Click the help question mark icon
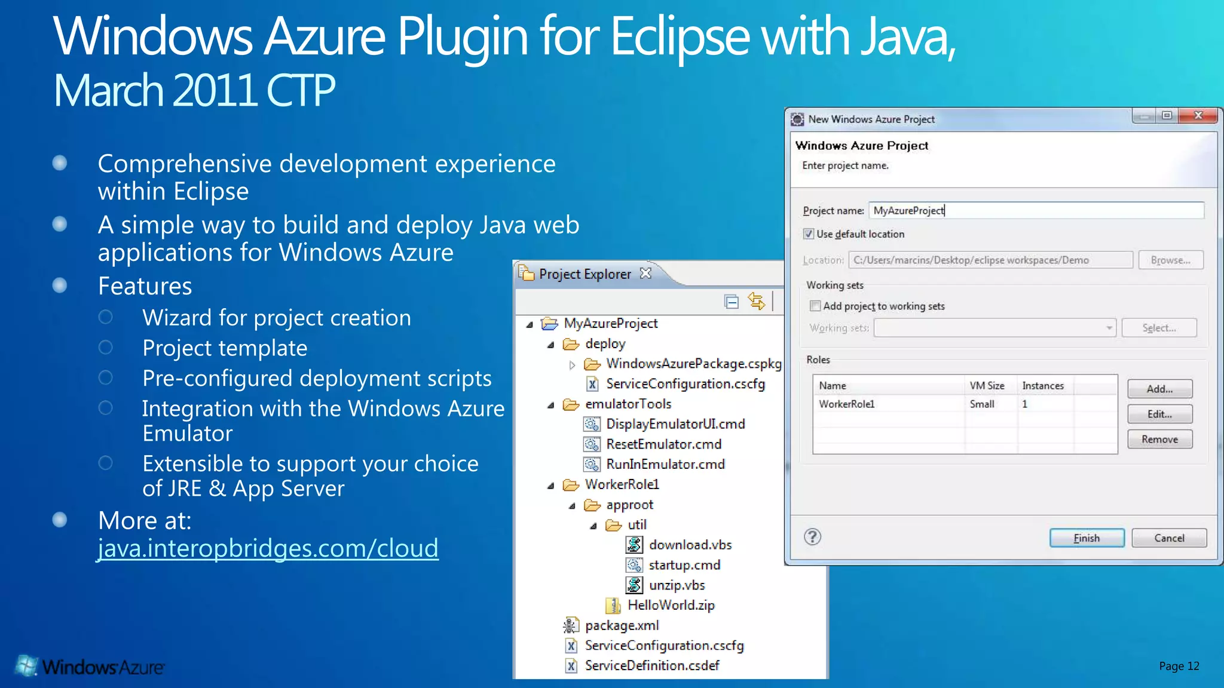The width and height of the screenshot is (1224, 688). coord(812,537)
